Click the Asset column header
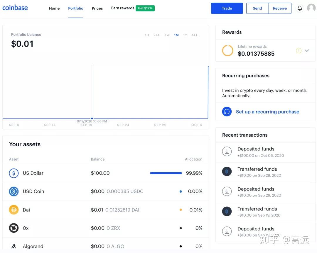 coord(14,159)
